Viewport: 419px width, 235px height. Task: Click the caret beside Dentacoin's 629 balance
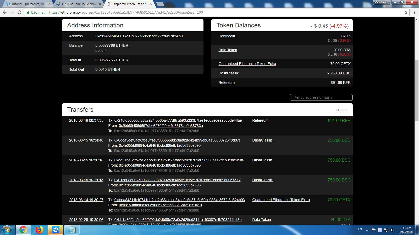pos(350,36)
